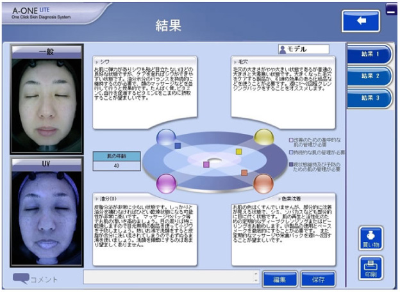Click the blue sphere for wrinkles
The width and height of the screenshot is (400, 292).
click(x=166, y=137)
